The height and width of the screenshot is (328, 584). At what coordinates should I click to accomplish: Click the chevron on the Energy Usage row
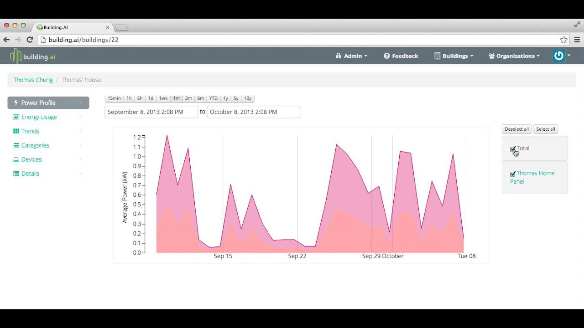[81, 117]
